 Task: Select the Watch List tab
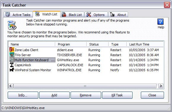[x=47, y=14]
